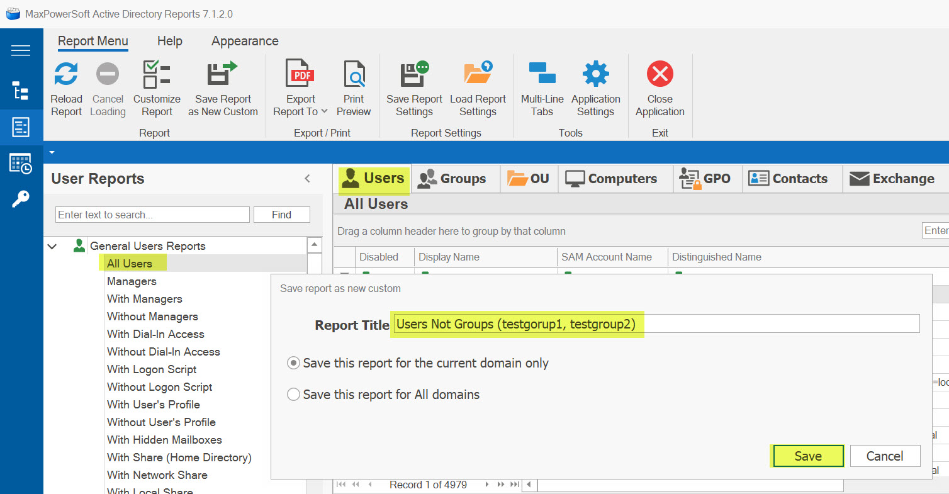This screenshot has width=949, height=494.
Task: Click the red Close Application icon
Action: 660,74
